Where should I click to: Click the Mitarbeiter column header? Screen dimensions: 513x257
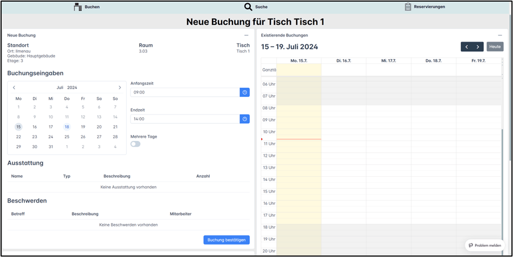point(181,214)
